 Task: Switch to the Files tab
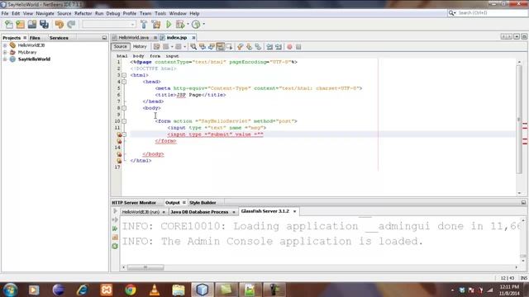(x=35, y=38)
